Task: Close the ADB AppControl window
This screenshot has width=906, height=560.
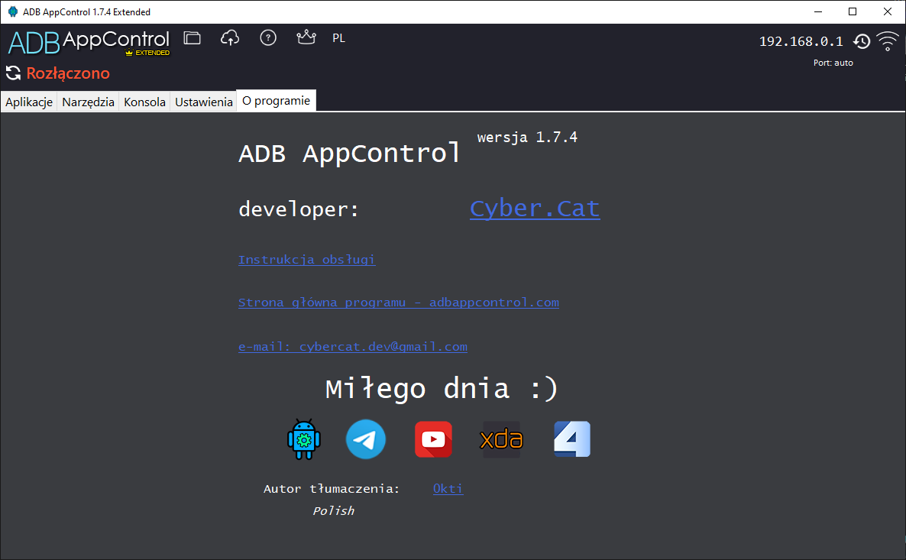Action: pos(888,11)
